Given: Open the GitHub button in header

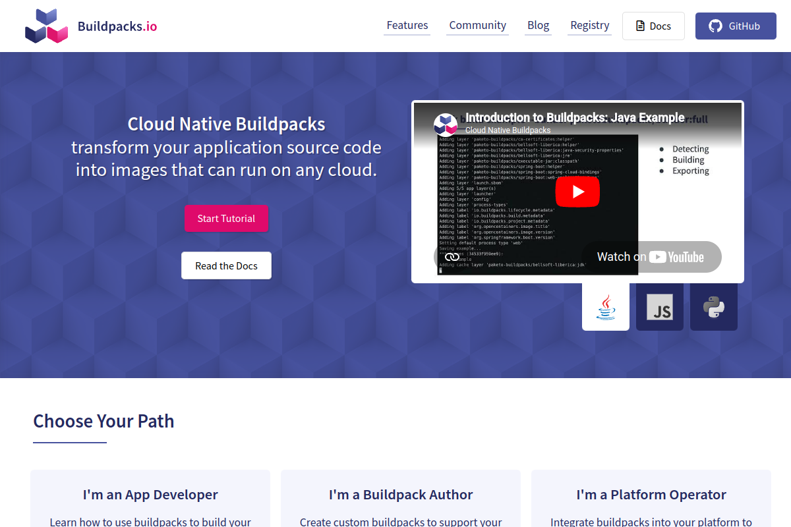Looking at the screenshot, I should (736, 26).
